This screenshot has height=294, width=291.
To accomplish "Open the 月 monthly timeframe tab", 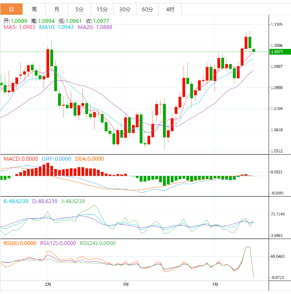I will pyautogui.click(x=57, y=9).
